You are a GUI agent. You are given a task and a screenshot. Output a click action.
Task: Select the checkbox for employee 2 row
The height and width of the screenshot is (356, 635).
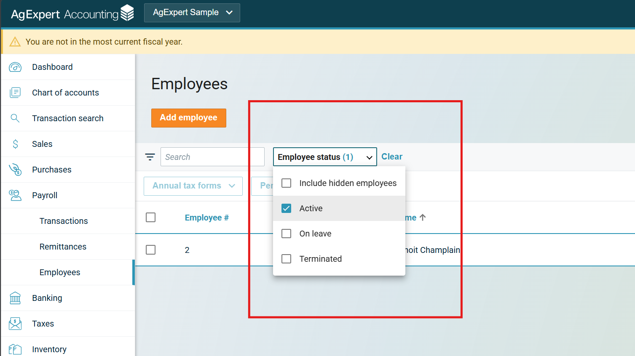pyautogui.click(x=150, y=250)
